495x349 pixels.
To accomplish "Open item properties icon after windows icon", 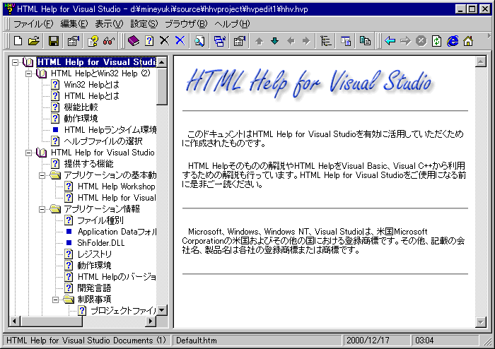I will 240,41.
